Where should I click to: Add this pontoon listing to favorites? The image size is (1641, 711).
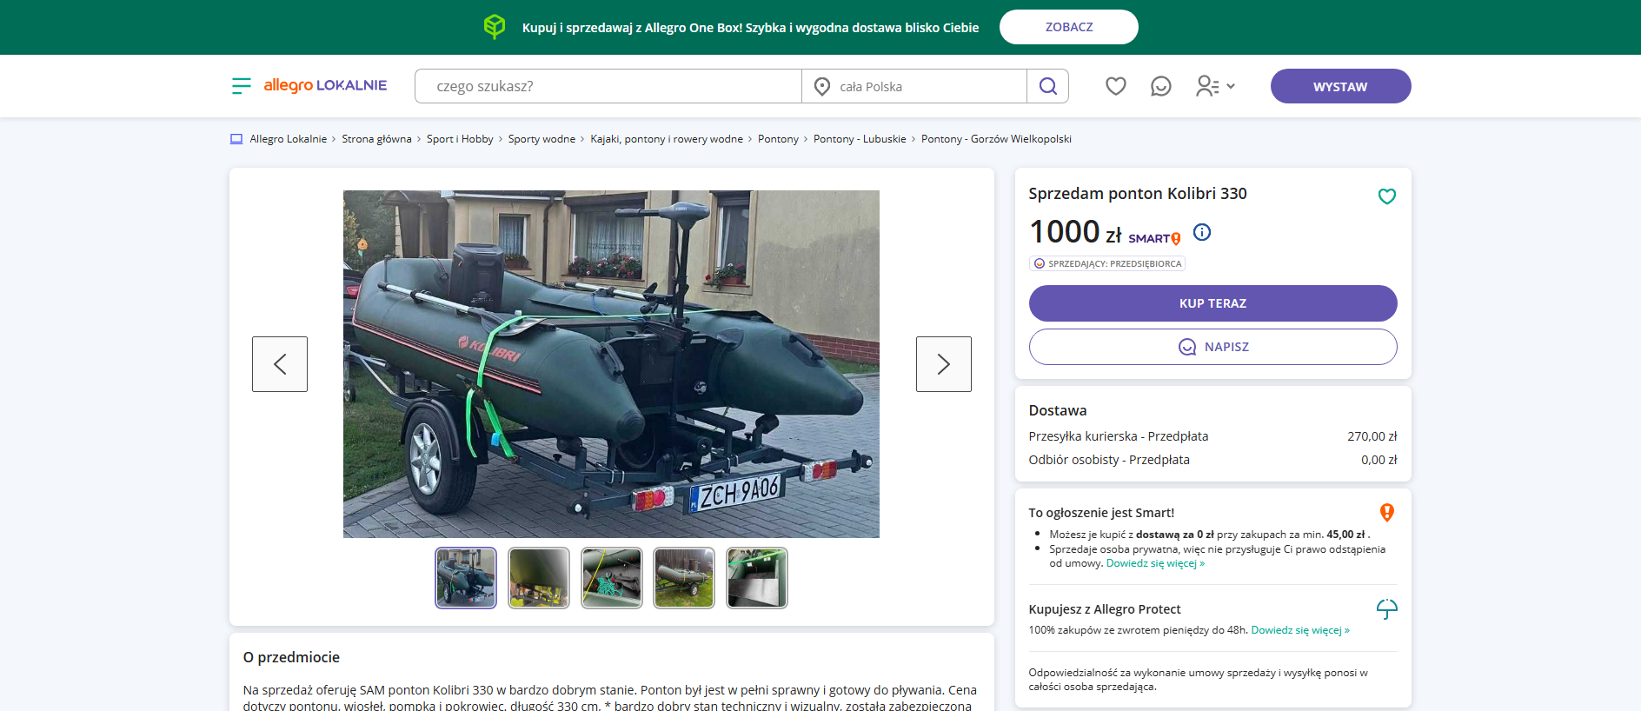(1387, 196)
